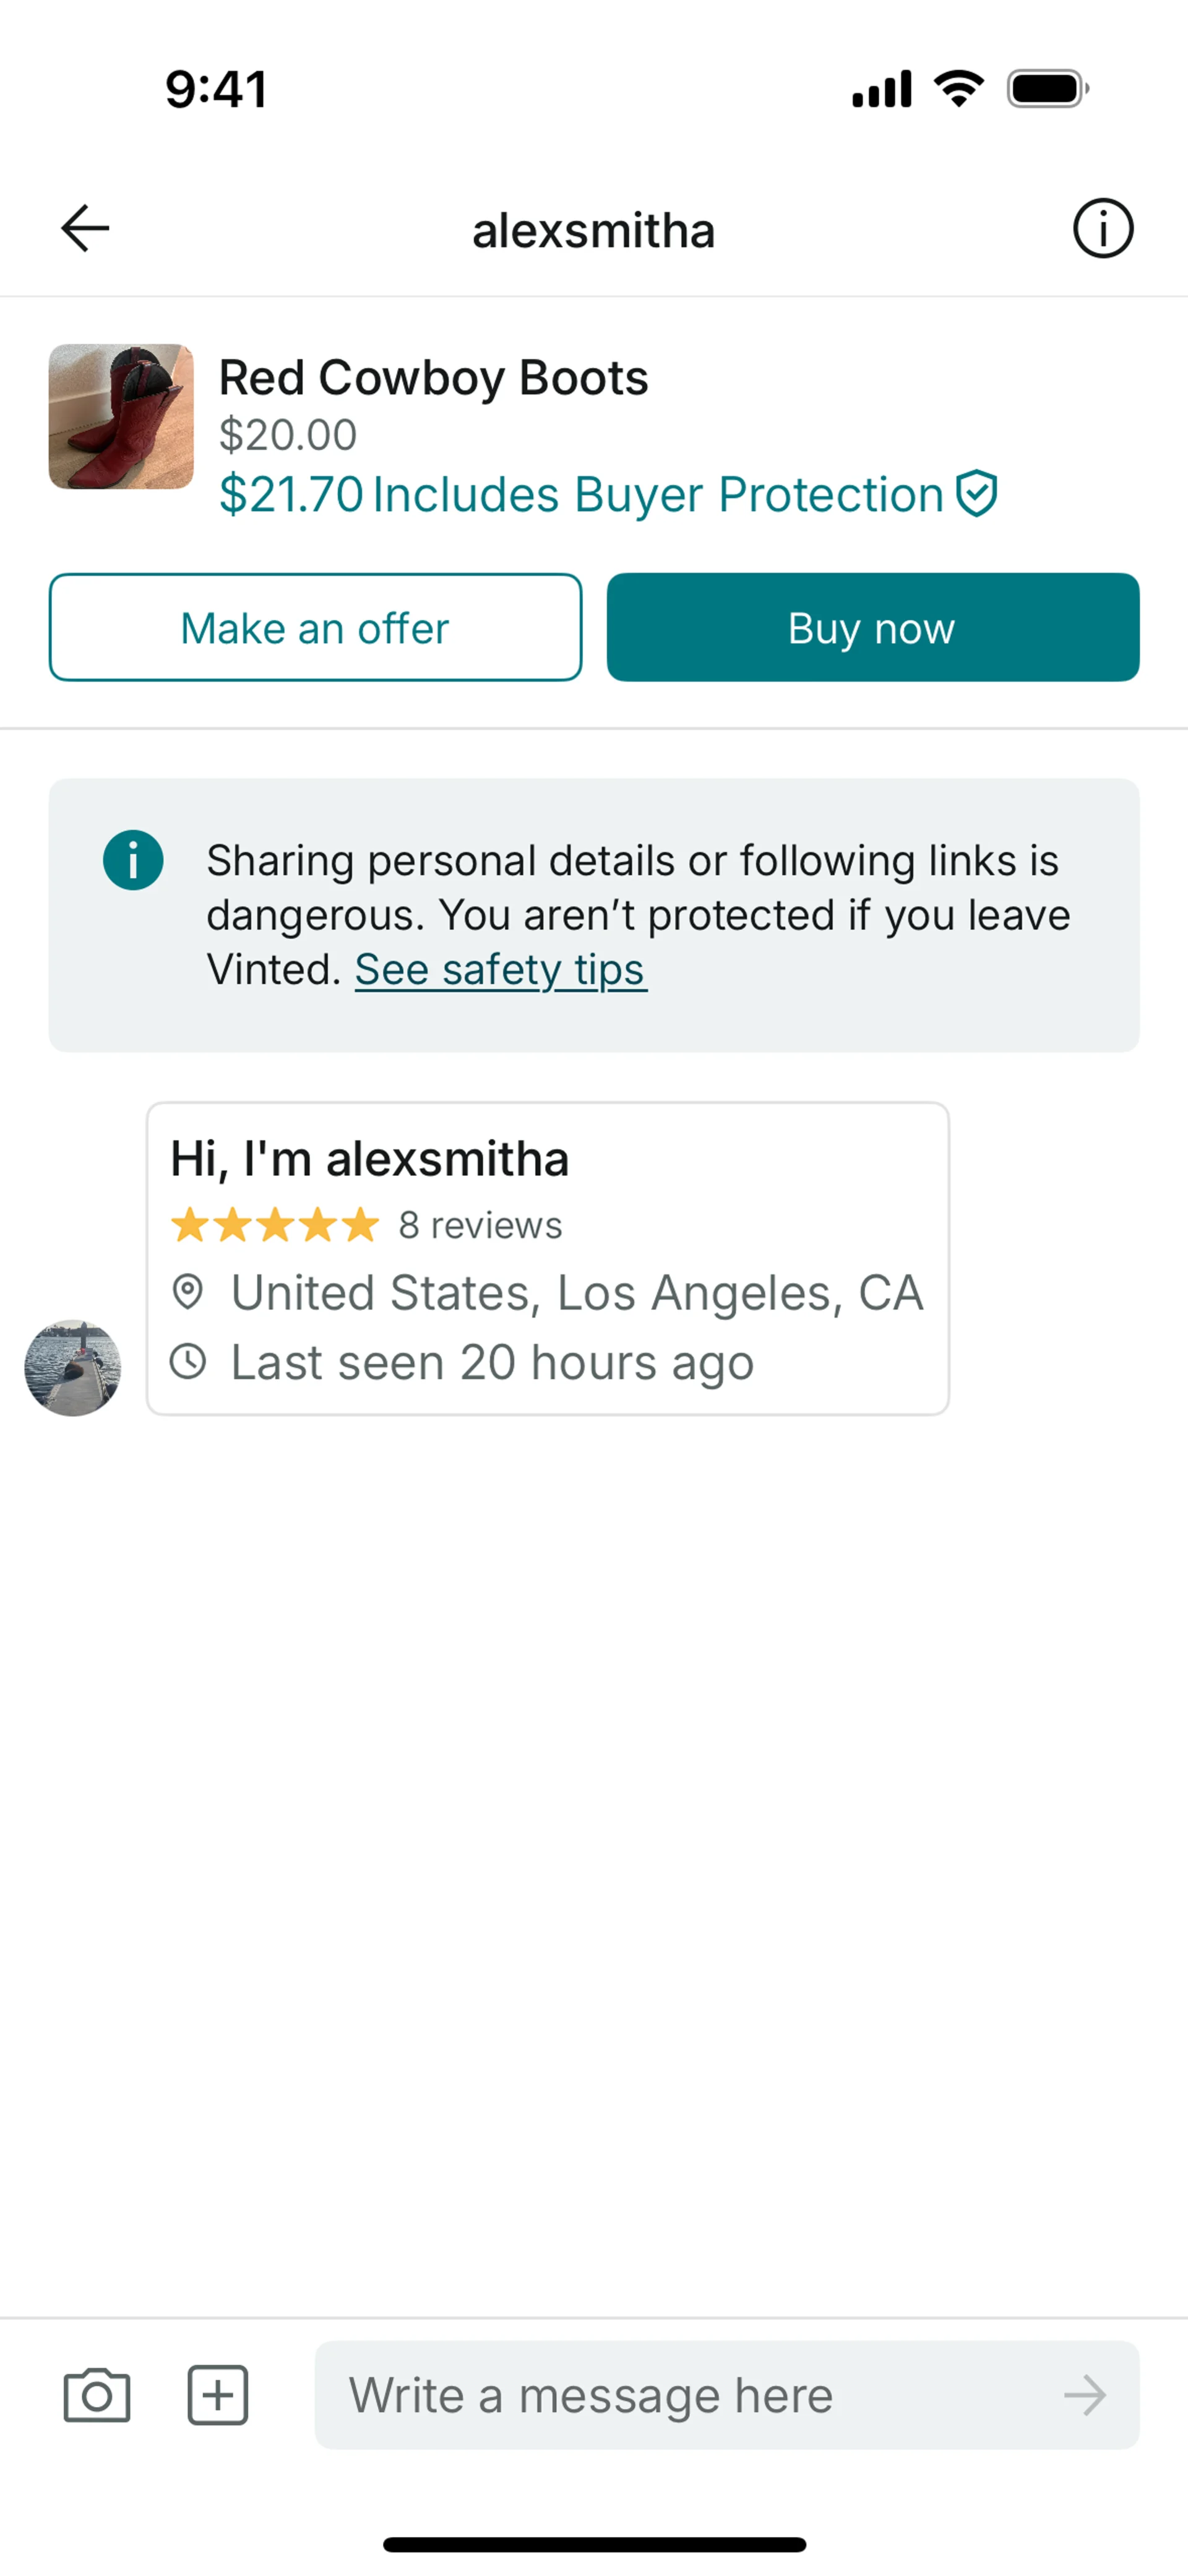Tap the back arrow icon

pos(85,228)
